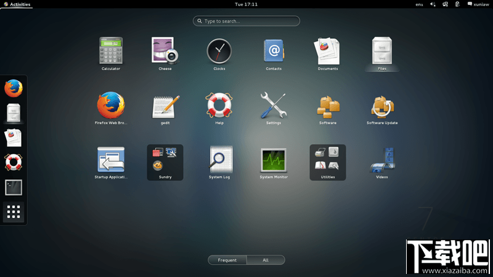Open Files from the app grid

(382, 54)
